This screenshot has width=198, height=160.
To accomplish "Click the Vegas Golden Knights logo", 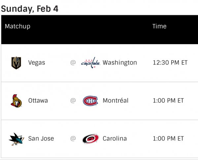I will (16, 63).
